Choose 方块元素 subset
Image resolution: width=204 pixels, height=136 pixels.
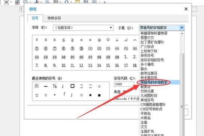point(147,91)
